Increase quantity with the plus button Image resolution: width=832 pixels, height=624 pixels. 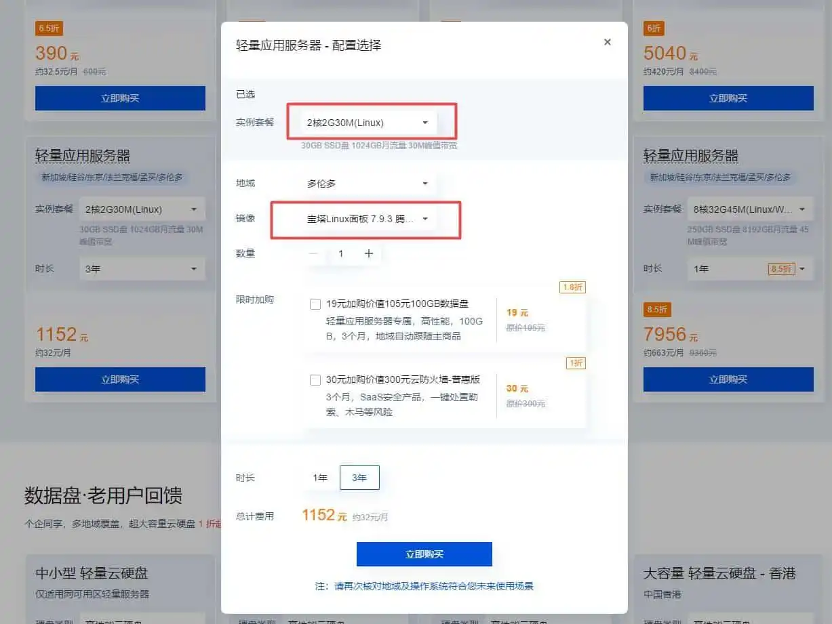click(369, 253)
